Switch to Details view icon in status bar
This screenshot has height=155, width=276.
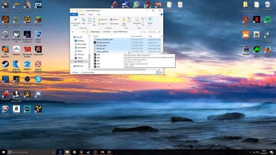coord(158,72)
